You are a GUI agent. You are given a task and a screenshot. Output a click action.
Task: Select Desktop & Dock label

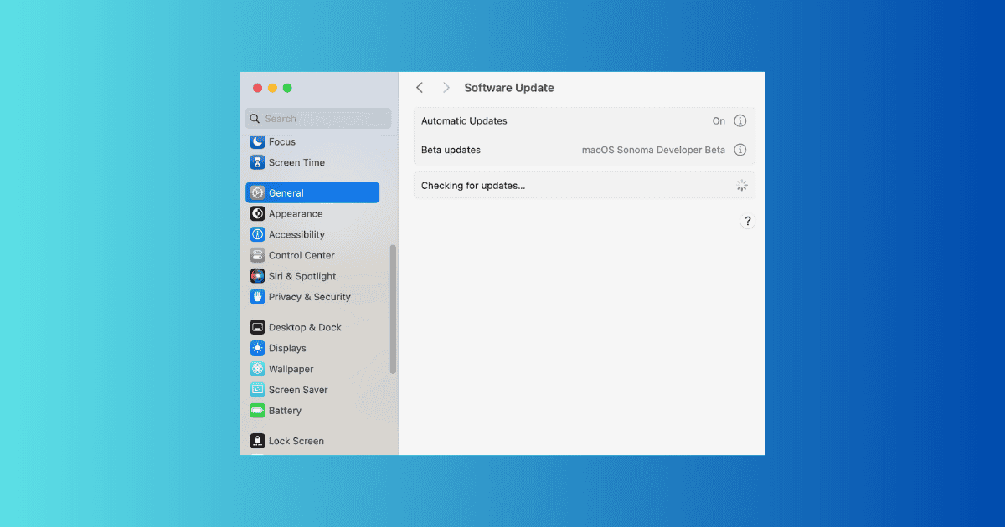tap(305, 328)
